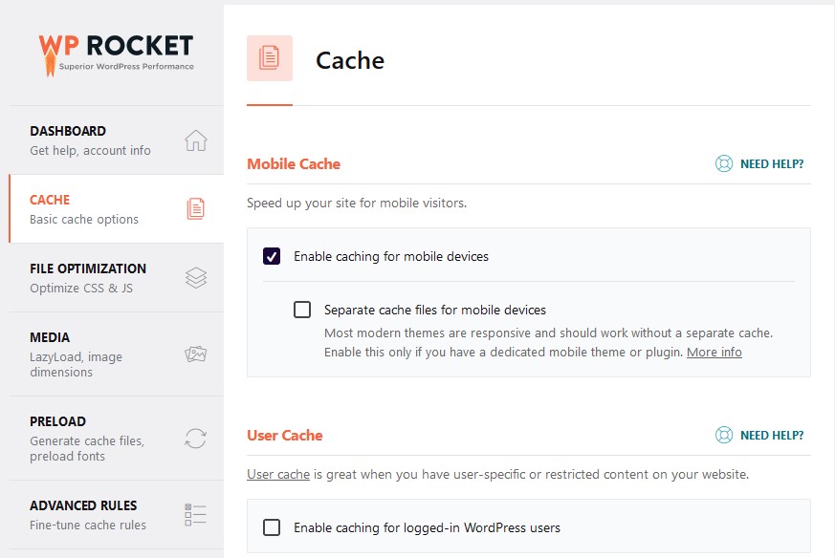The height and width of the screenshot is (558, 835).
Task: Click the lifebuoy icon beside Mobile Cache
Action: coord(724,163)
